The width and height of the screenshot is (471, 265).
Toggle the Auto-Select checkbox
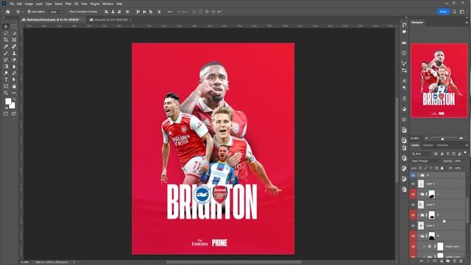click(x=29, y=12)
